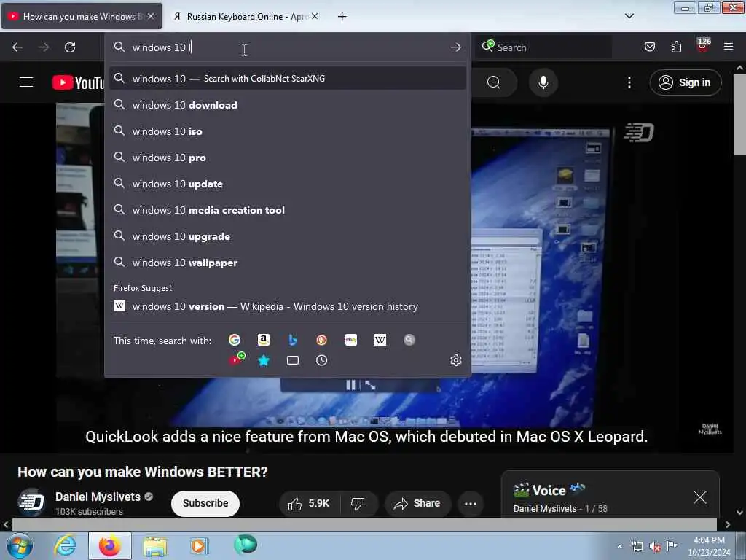Viewport: 746px width, 560px height.
Task: Search history using the clock icon
Action: tap(321, 360)
